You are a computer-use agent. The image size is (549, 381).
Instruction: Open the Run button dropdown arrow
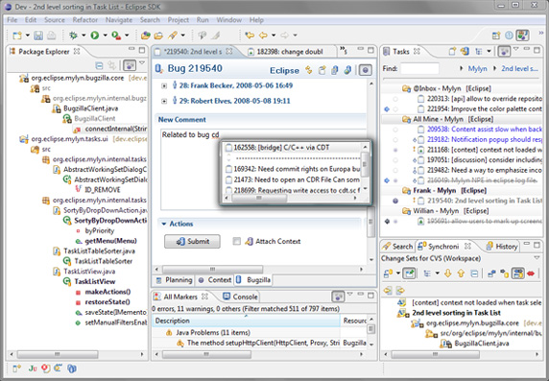105,35
